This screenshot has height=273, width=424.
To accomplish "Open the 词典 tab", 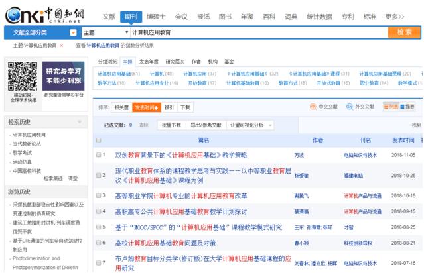I will click(x=291, y=17).
